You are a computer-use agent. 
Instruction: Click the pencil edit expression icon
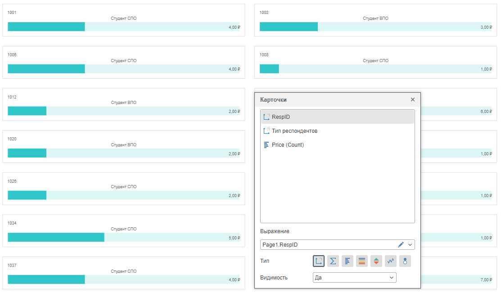[401, 245]
